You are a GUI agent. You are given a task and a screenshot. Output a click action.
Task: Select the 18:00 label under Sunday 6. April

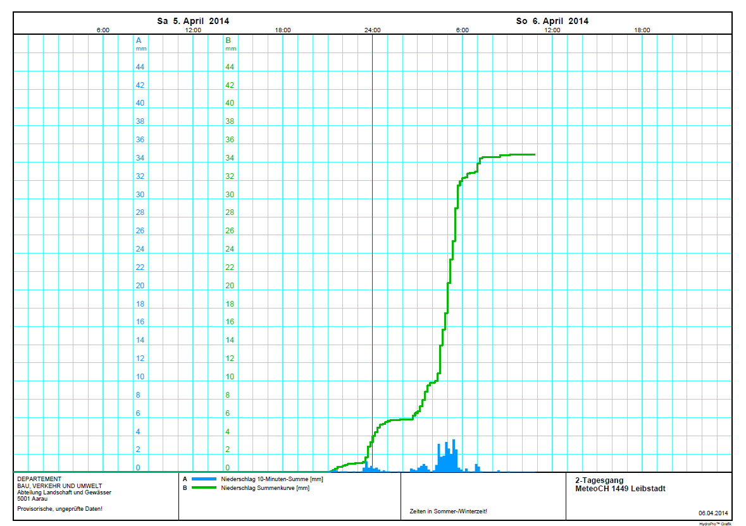tap(642, 30)
